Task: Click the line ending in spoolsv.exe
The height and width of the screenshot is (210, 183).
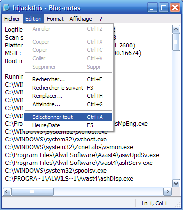Action: [56, 171]
